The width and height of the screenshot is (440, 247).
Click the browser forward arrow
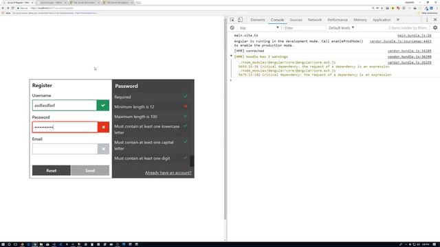coord(8,8)
